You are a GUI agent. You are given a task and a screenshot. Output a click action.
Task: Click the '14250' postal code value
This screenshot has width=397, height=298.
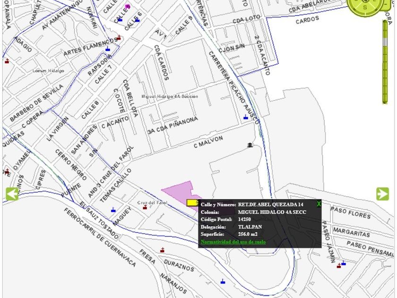[244, 219]
